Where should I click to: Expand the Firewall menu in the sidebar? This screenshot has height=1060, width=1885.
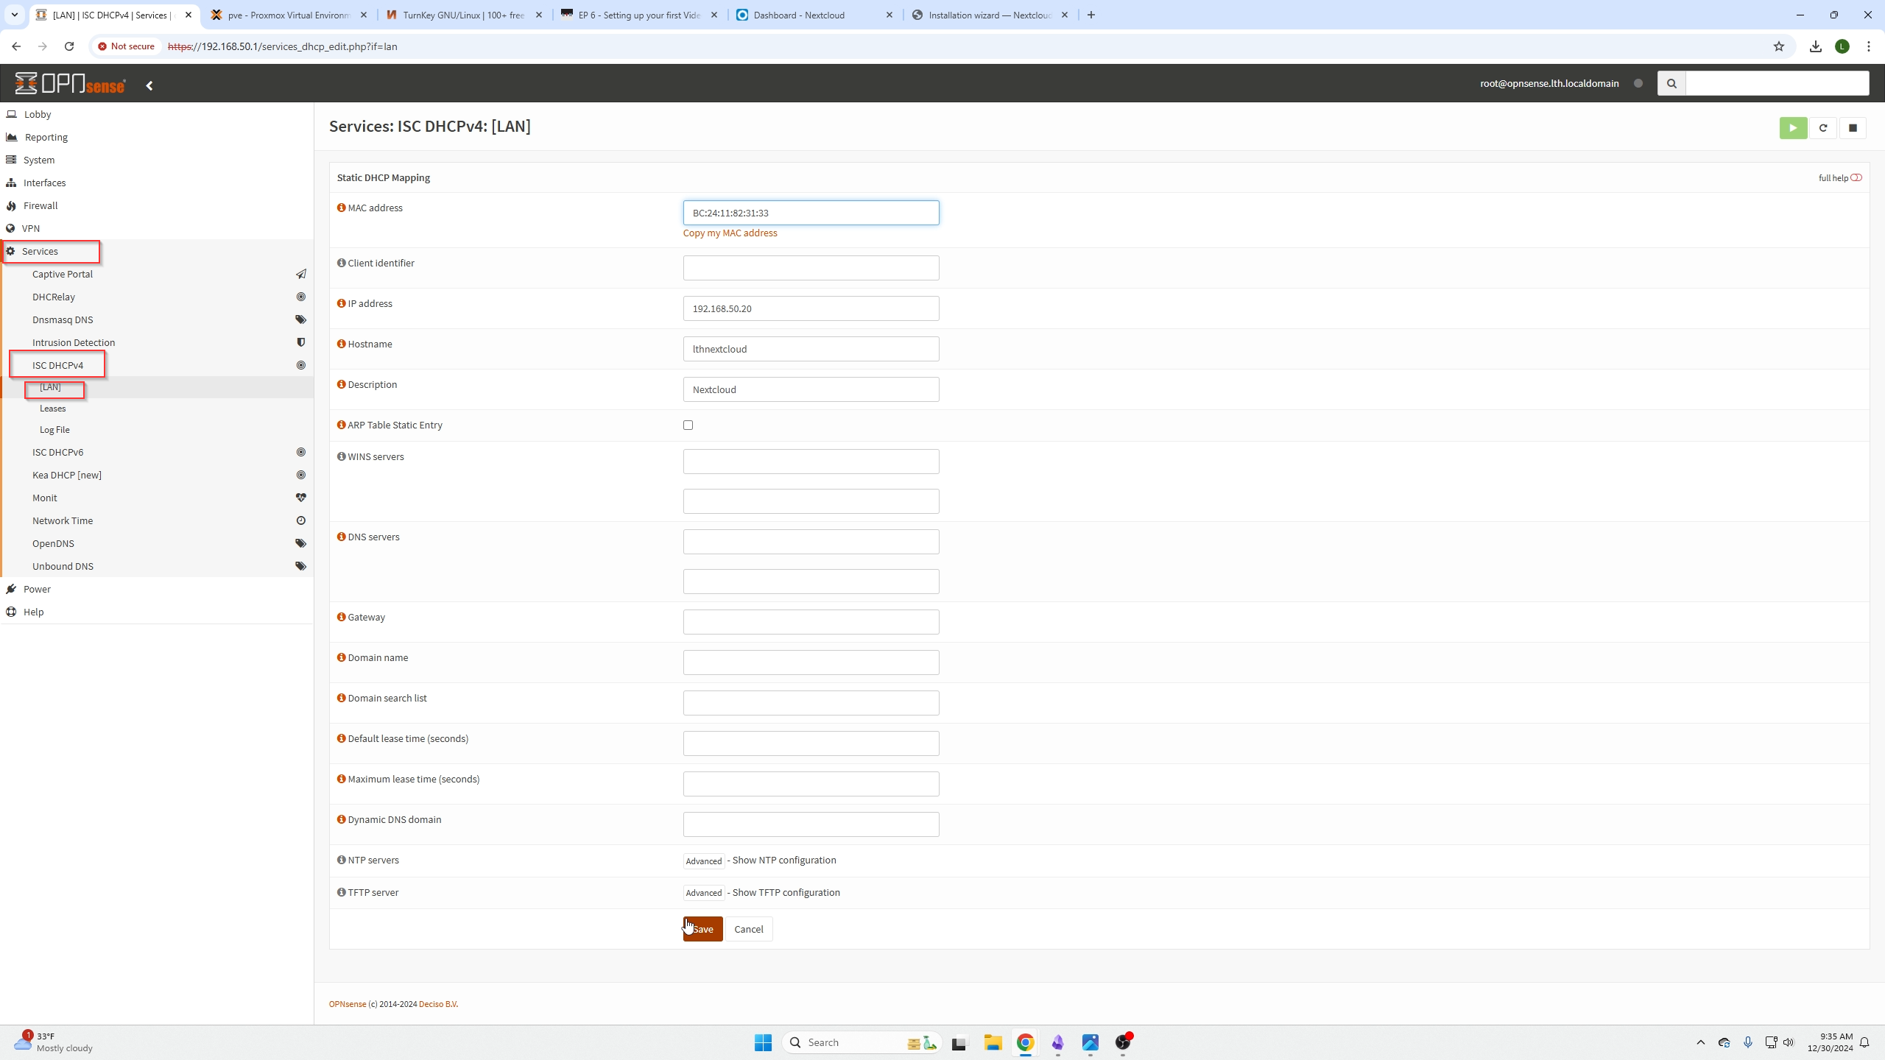40,205
